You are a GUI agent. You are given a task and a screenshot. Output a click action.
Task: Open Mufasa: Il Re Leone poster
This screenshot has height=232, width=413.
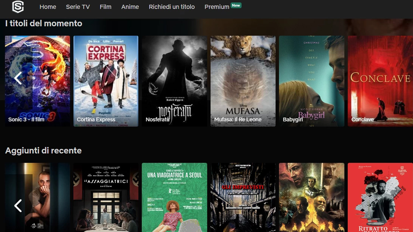pyautogui.click(x=243, y=81)
